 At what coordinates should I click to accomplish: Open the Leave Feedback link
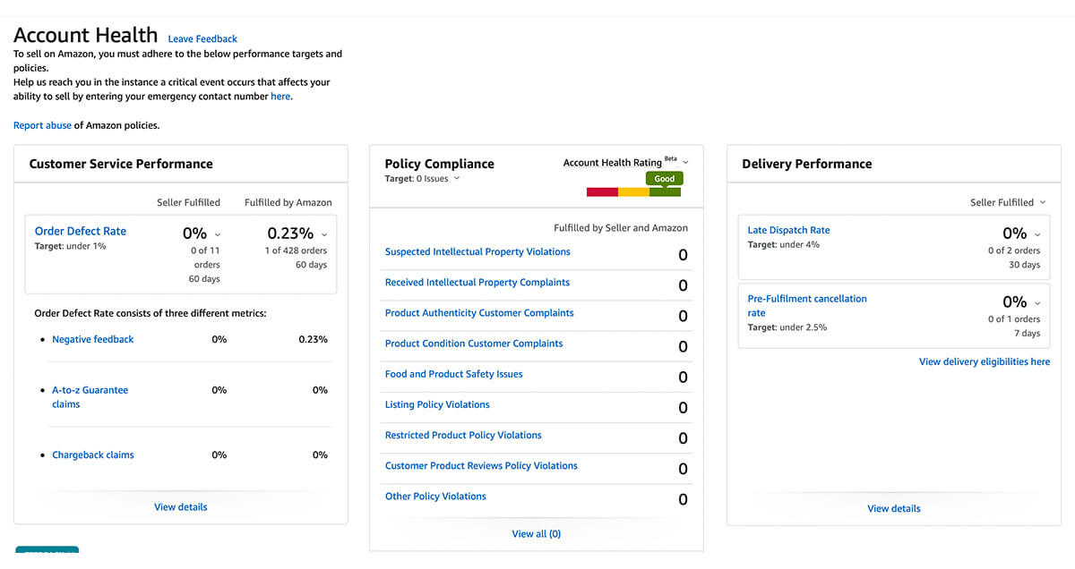202,38
